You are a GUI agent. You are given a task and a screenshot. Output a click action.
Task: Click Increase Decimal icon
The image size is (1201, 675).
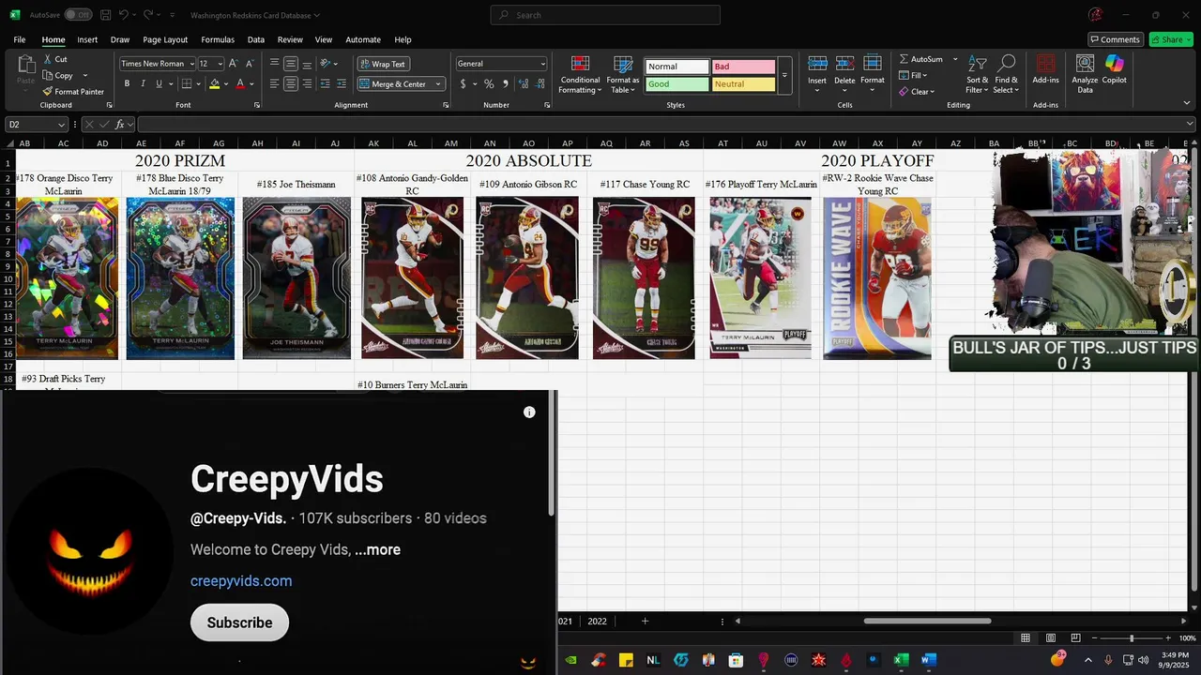click(522, 84)
